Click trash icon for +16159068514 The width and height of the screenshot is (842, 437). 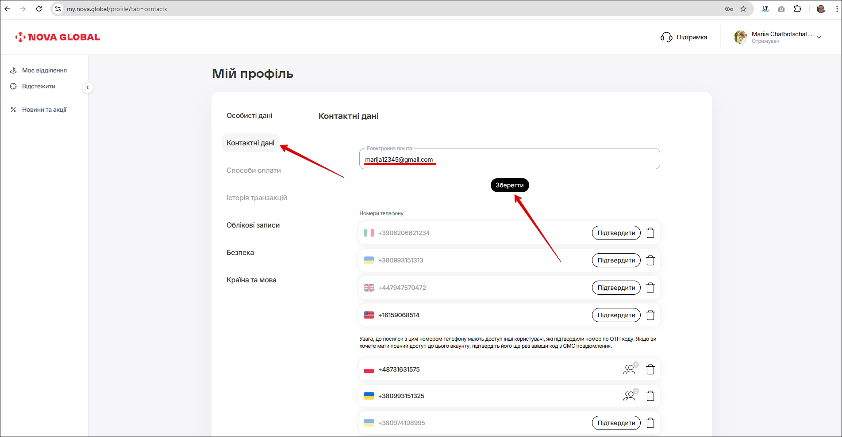pos(650,315)
